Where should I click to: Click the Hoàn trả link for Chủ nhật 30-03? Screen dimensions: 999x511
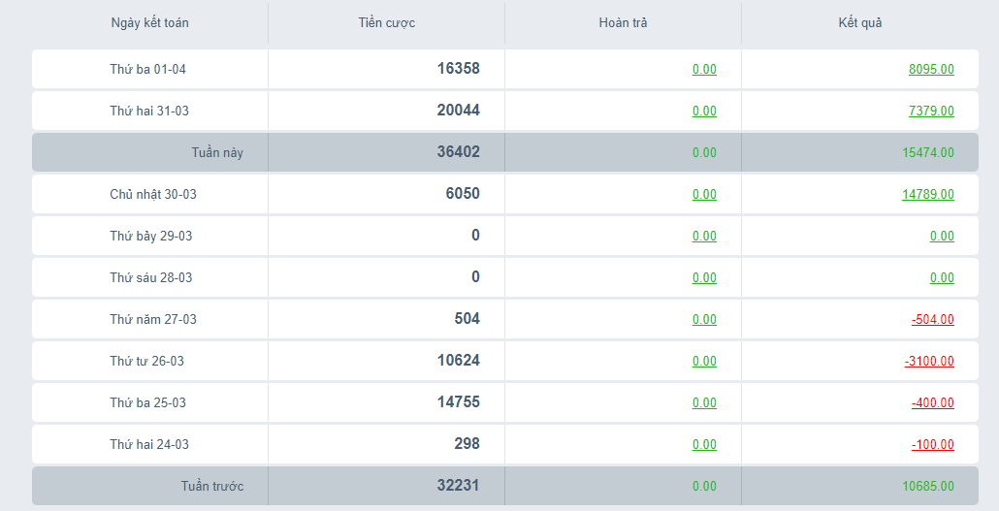704,195
